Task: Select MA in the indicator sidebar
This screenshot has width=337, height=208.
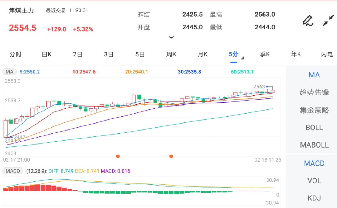Action: 314,75
